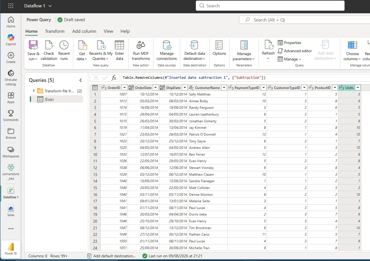
Task: Click the top Search box
Action: tap(270, 6)
